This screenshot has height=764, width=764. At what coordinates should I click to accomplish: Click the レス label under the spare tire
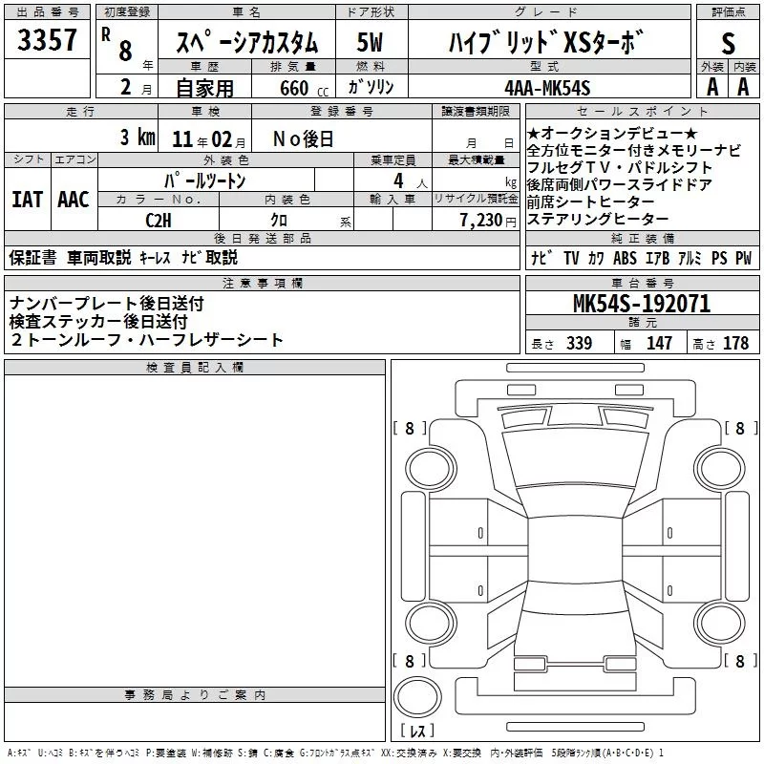pos(417,731)
